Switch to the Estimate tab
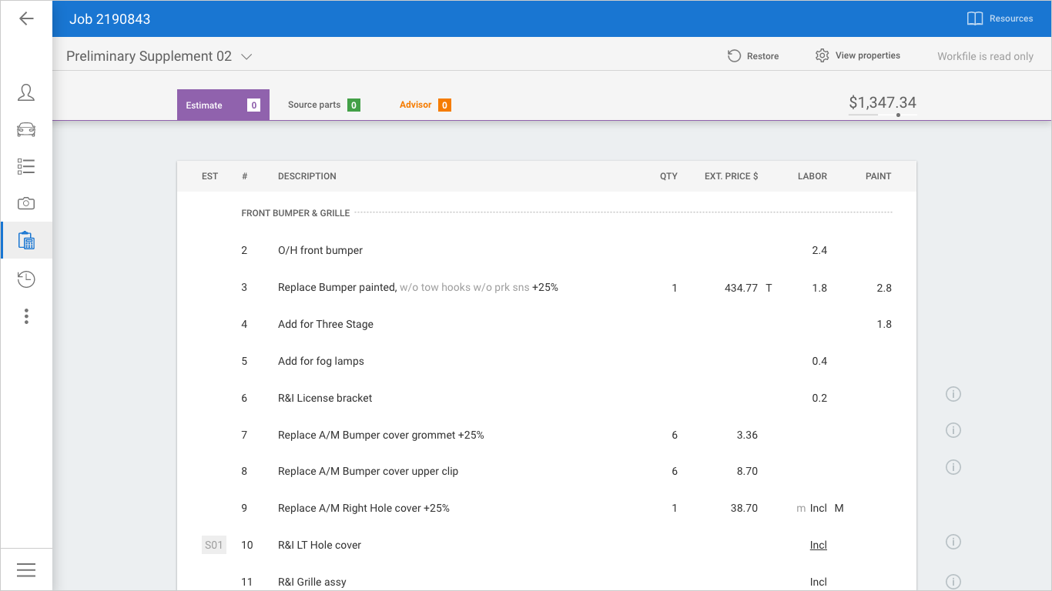 (x=223, y=105)
